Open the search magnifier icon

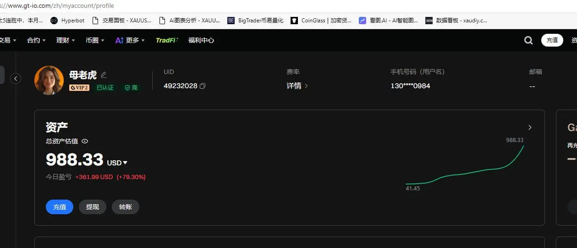pos(528,40)
